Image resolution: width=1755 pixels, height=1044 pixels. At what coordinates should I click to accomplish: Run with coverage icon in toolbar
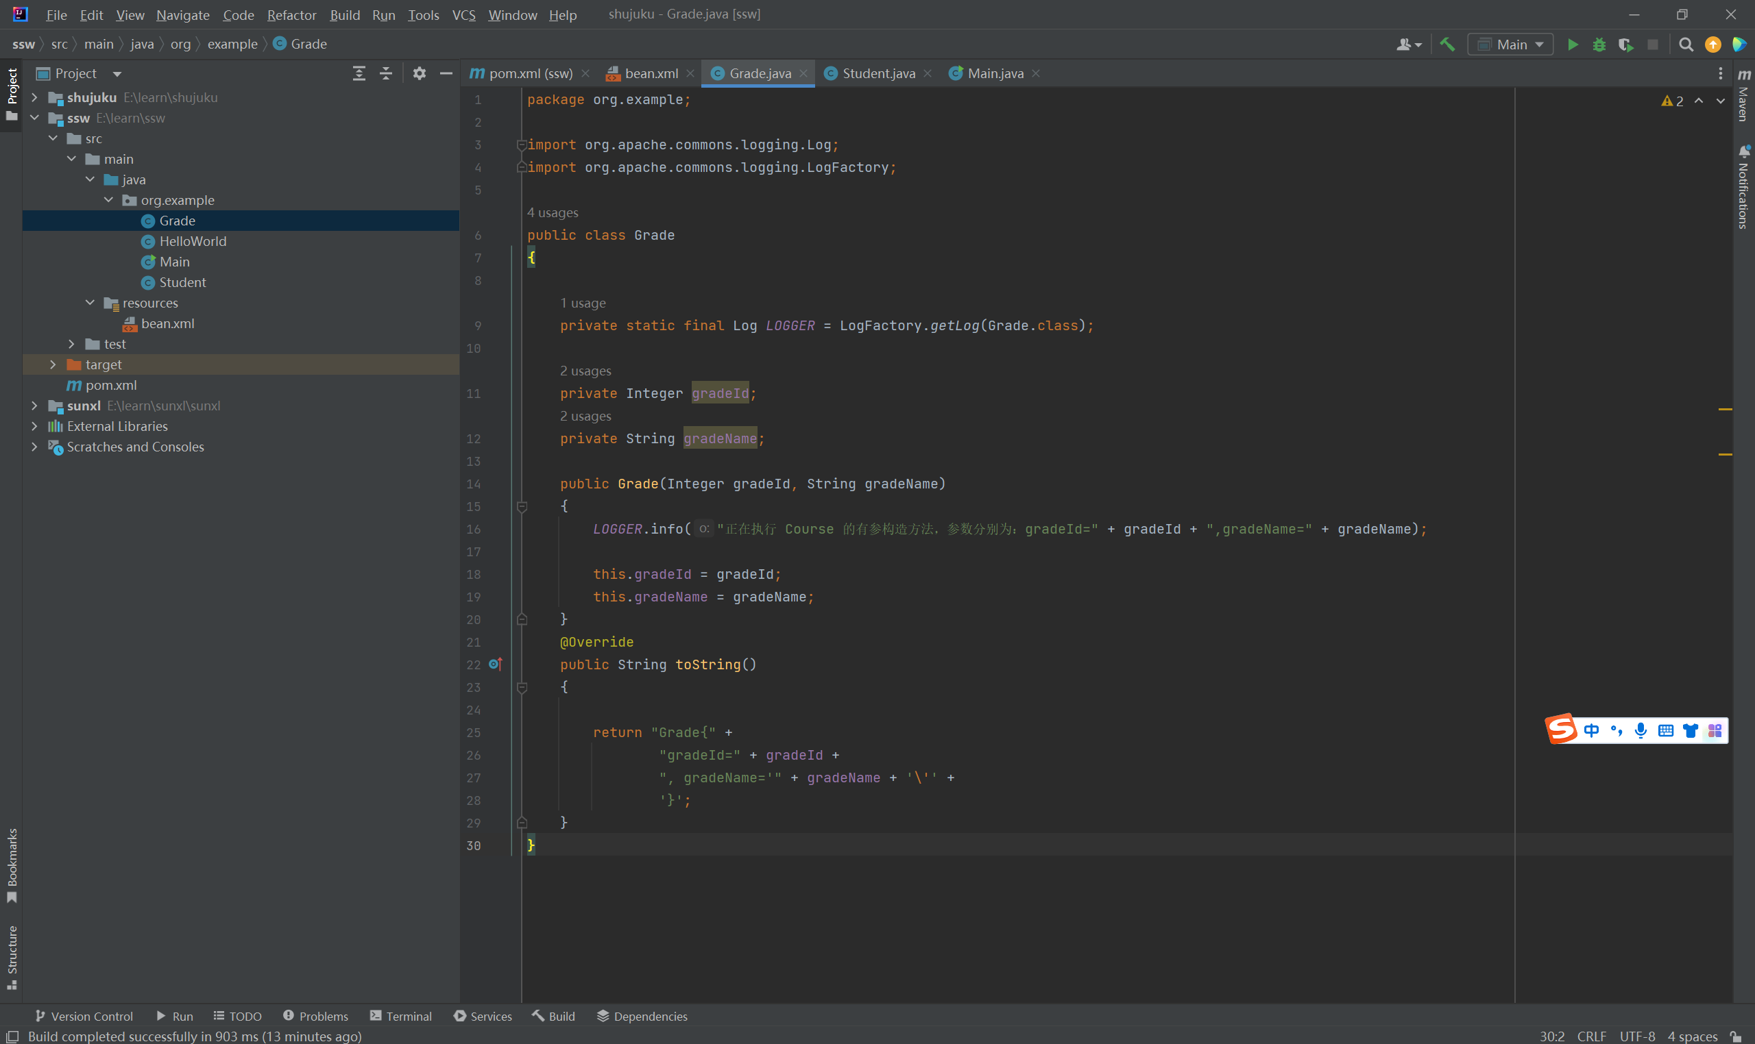[x=1625, y=45]
